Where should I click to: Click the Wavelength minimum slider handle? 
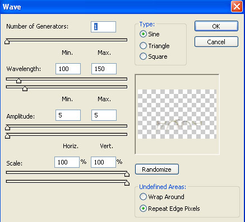19,81
